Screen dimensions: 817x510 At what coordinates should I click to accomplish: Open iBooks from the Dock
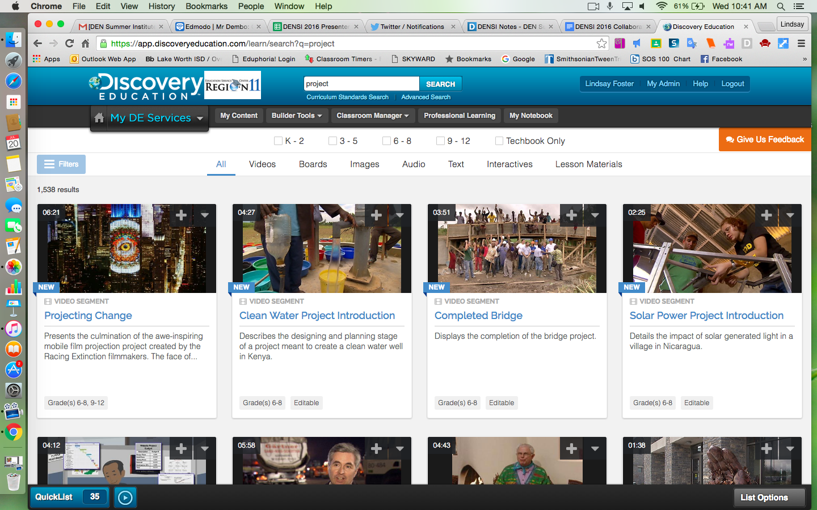tap(14, 349)
